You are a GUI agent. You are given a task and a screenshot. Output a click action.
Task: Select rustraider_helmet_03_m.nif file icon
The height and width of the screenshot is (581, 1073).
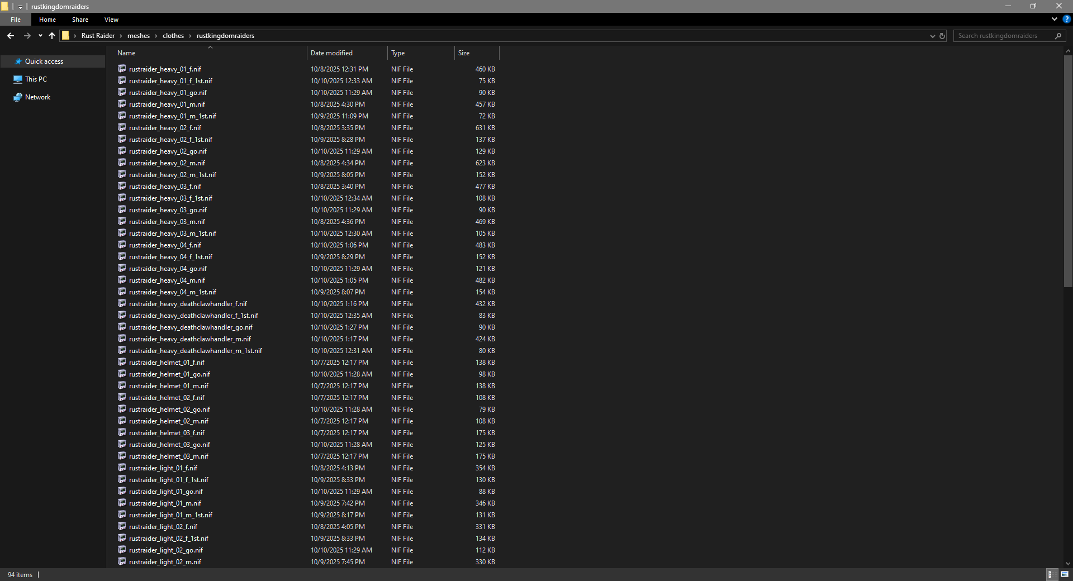(122, 456)
